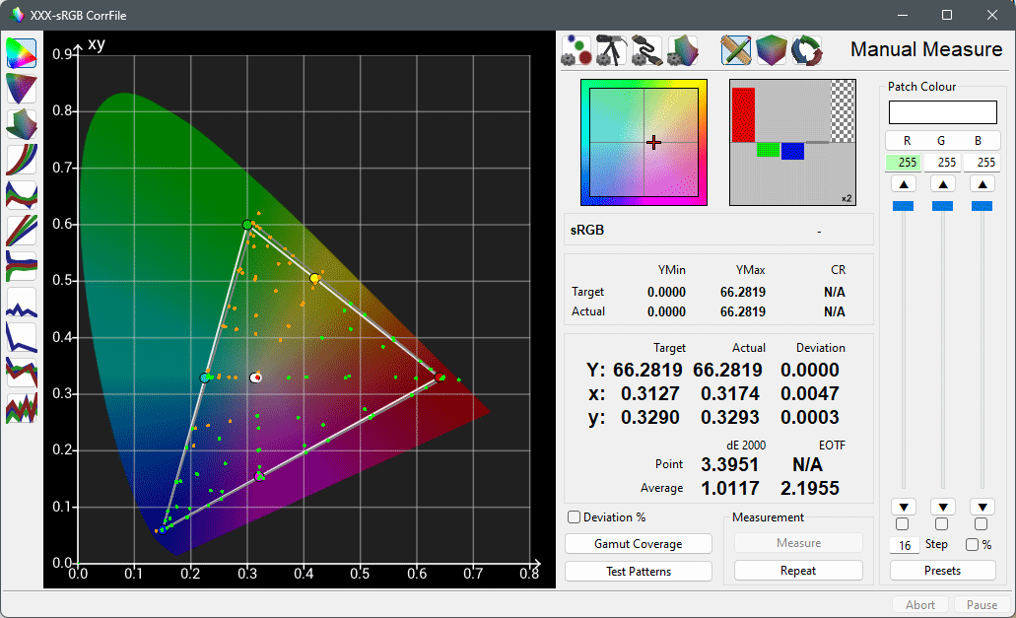This screenshot has height=618, width=1016.
Task: Click the x deviation value 0.0047
Action: coord(809,393)
